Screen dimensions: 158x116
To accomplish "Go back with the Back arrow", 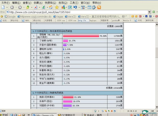I will [12, 7].
